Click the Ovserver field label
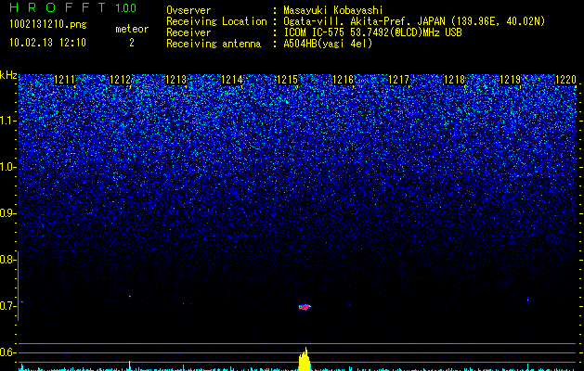 (x=188, y=10)
